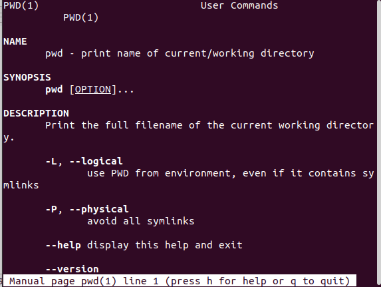Click the NAME section heading
The width and height of the screenshot is (381, 287).
[x=15, y=41]
